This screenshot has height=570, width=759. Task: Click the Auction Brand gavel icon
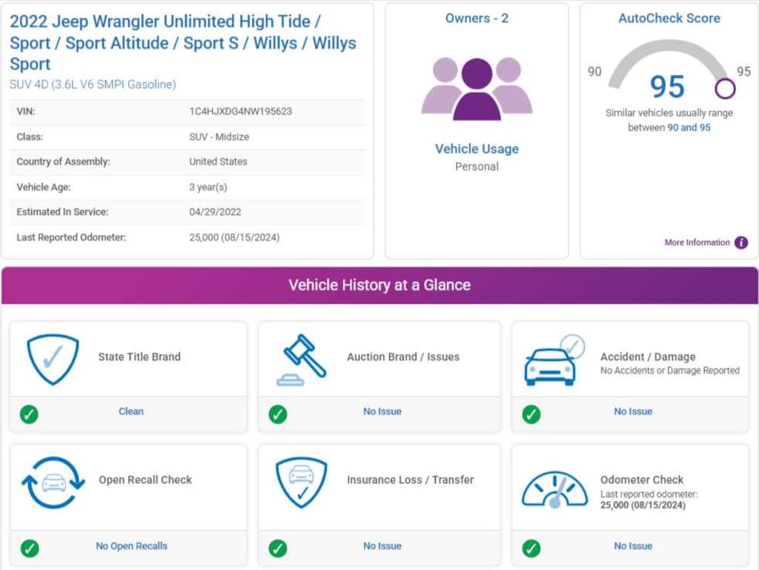pyautogui.click(x=301, y=359)
